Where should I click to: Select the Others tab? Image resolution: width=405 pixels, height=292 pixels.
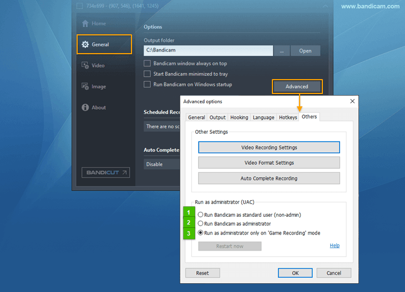309,117
